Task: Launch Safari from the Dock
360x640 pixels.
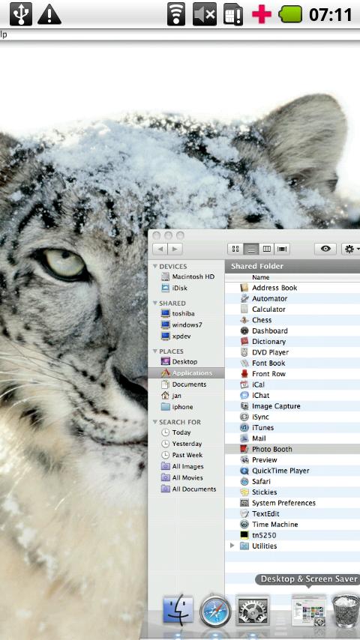Action: click(215, 611)
